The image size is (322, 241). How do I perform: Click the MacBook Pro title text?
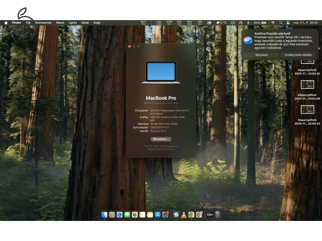pyautogui.click(x=161, y=98)
